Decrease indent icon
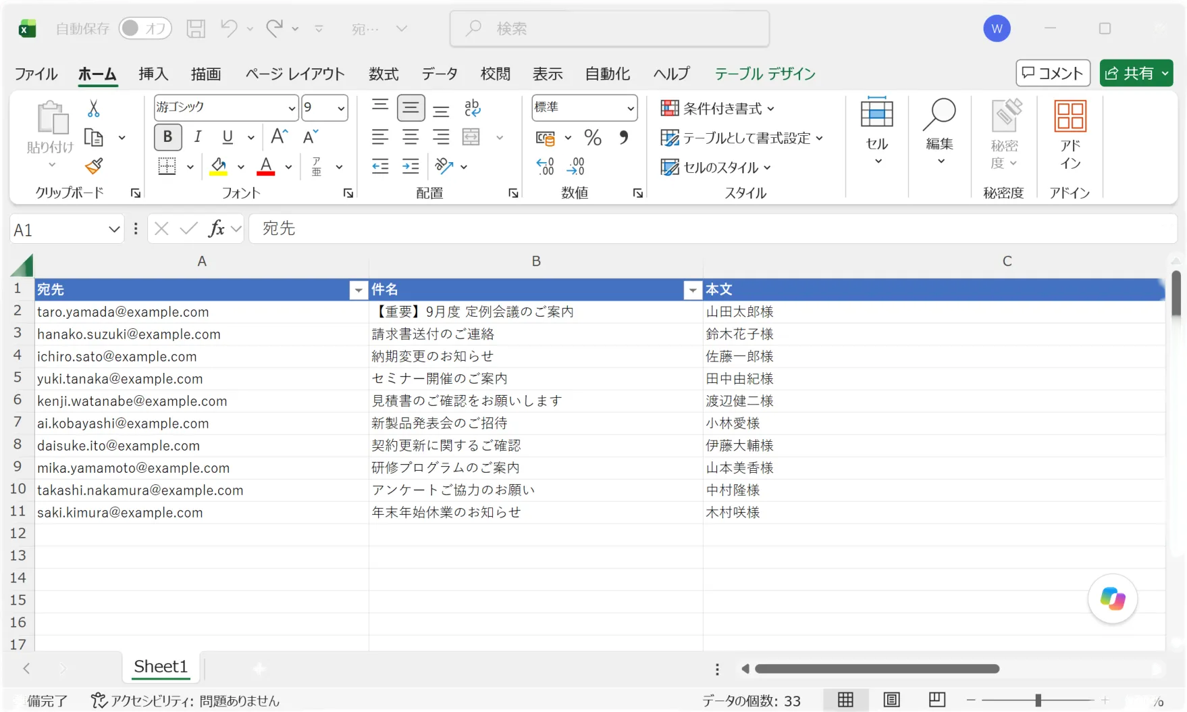The width and height of the screenshot is (1187, 712). pos(380,166)
